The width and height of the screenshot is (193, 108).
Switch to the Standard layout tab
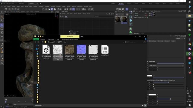[121, 4]
